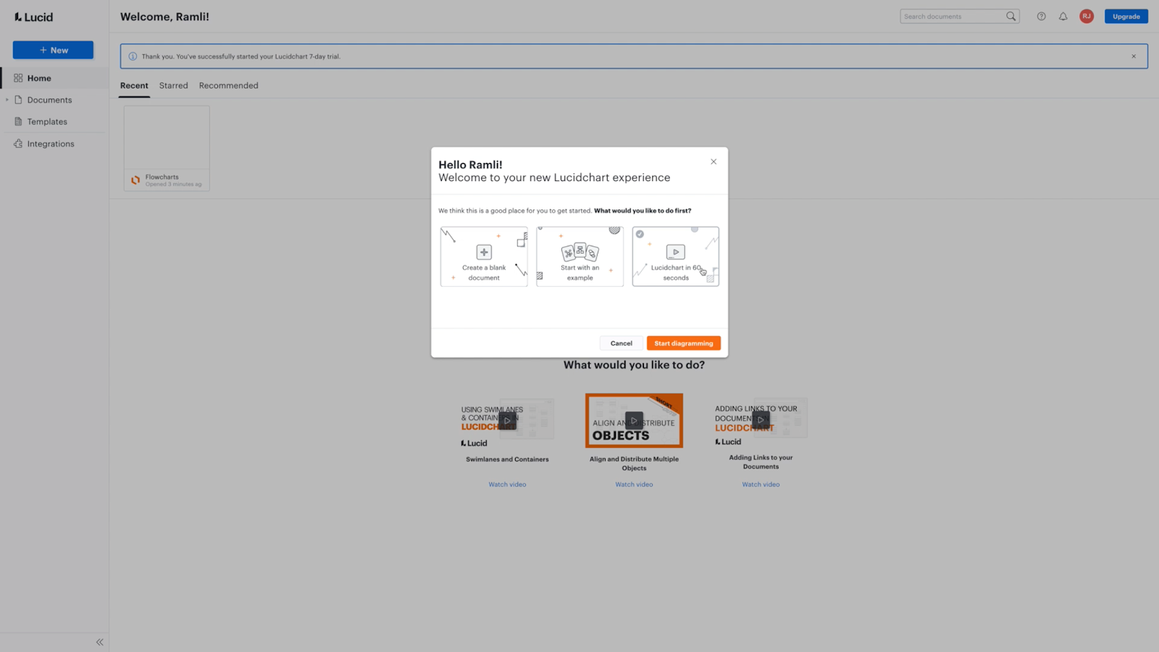Open Integrations in the sidebar
The height and width of the screenshot is (652, 1159).
pos(54,144)
